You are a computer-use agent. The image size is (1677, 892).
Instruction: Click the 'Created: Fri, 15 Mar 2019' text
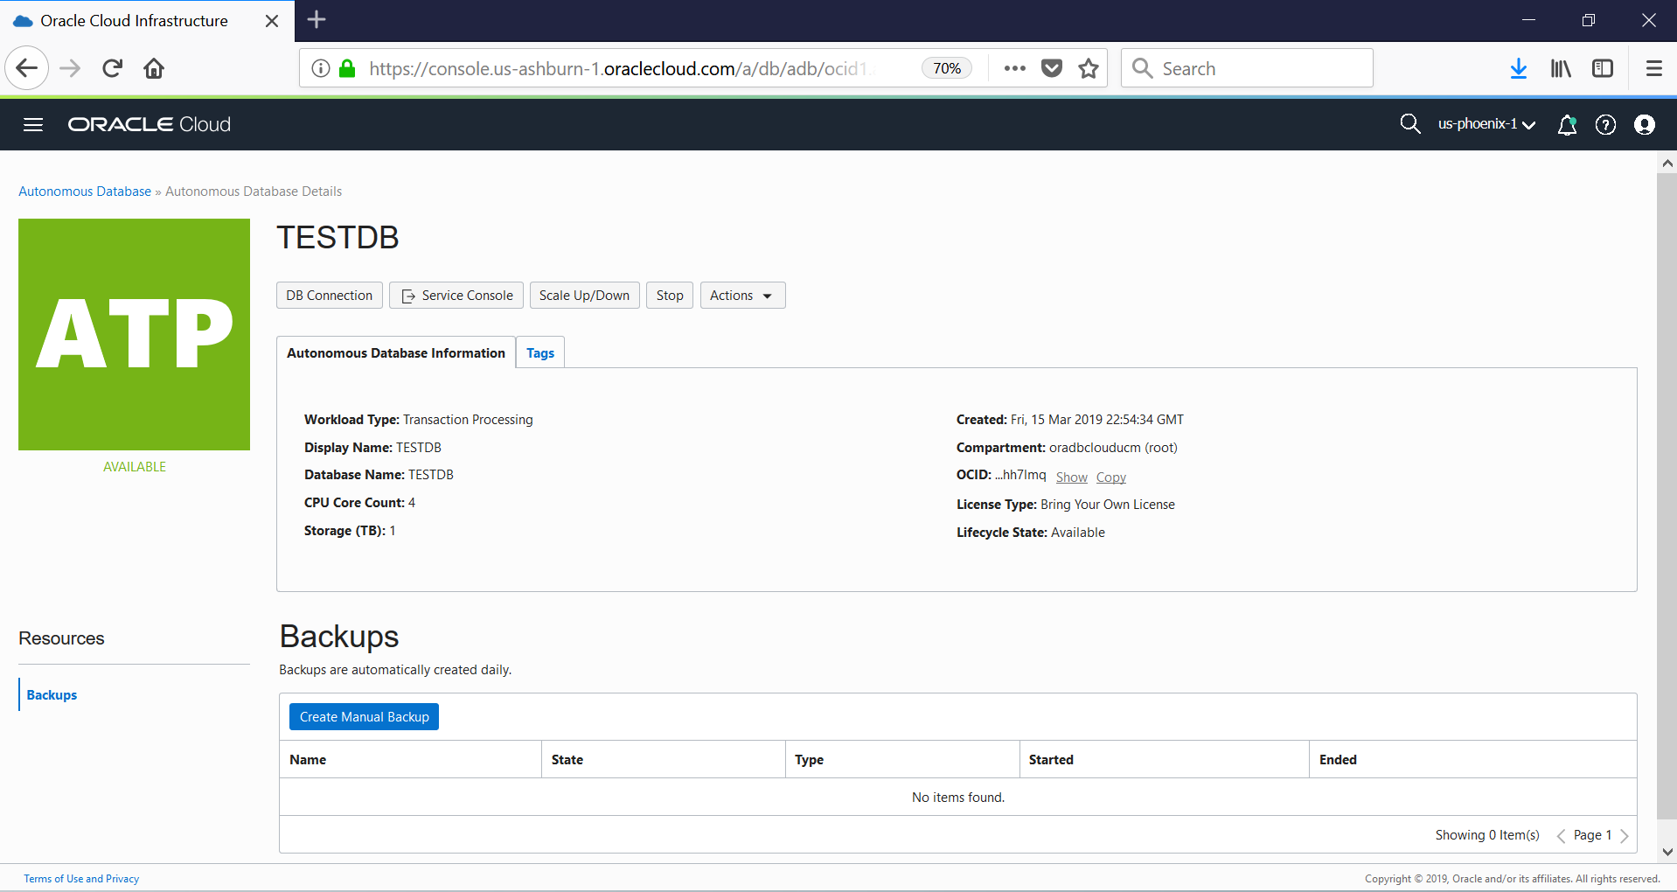(x=1070, y=420)
